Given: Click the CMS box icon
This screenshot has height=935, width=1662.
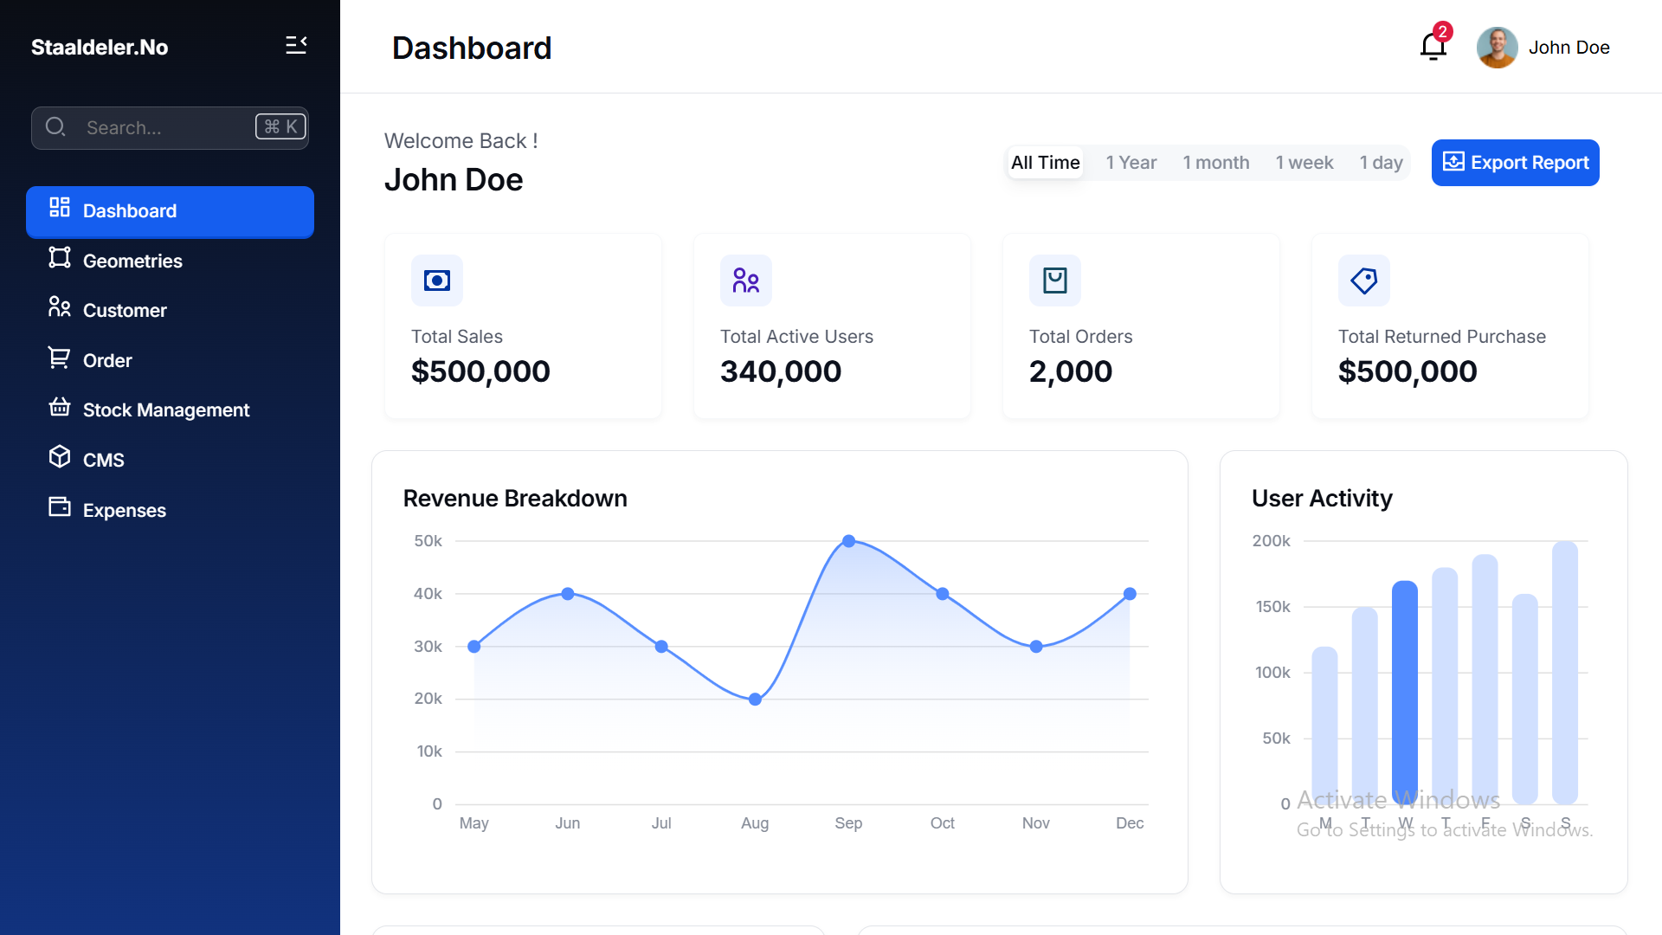Looking at the screenshot, I should [60, 457].
